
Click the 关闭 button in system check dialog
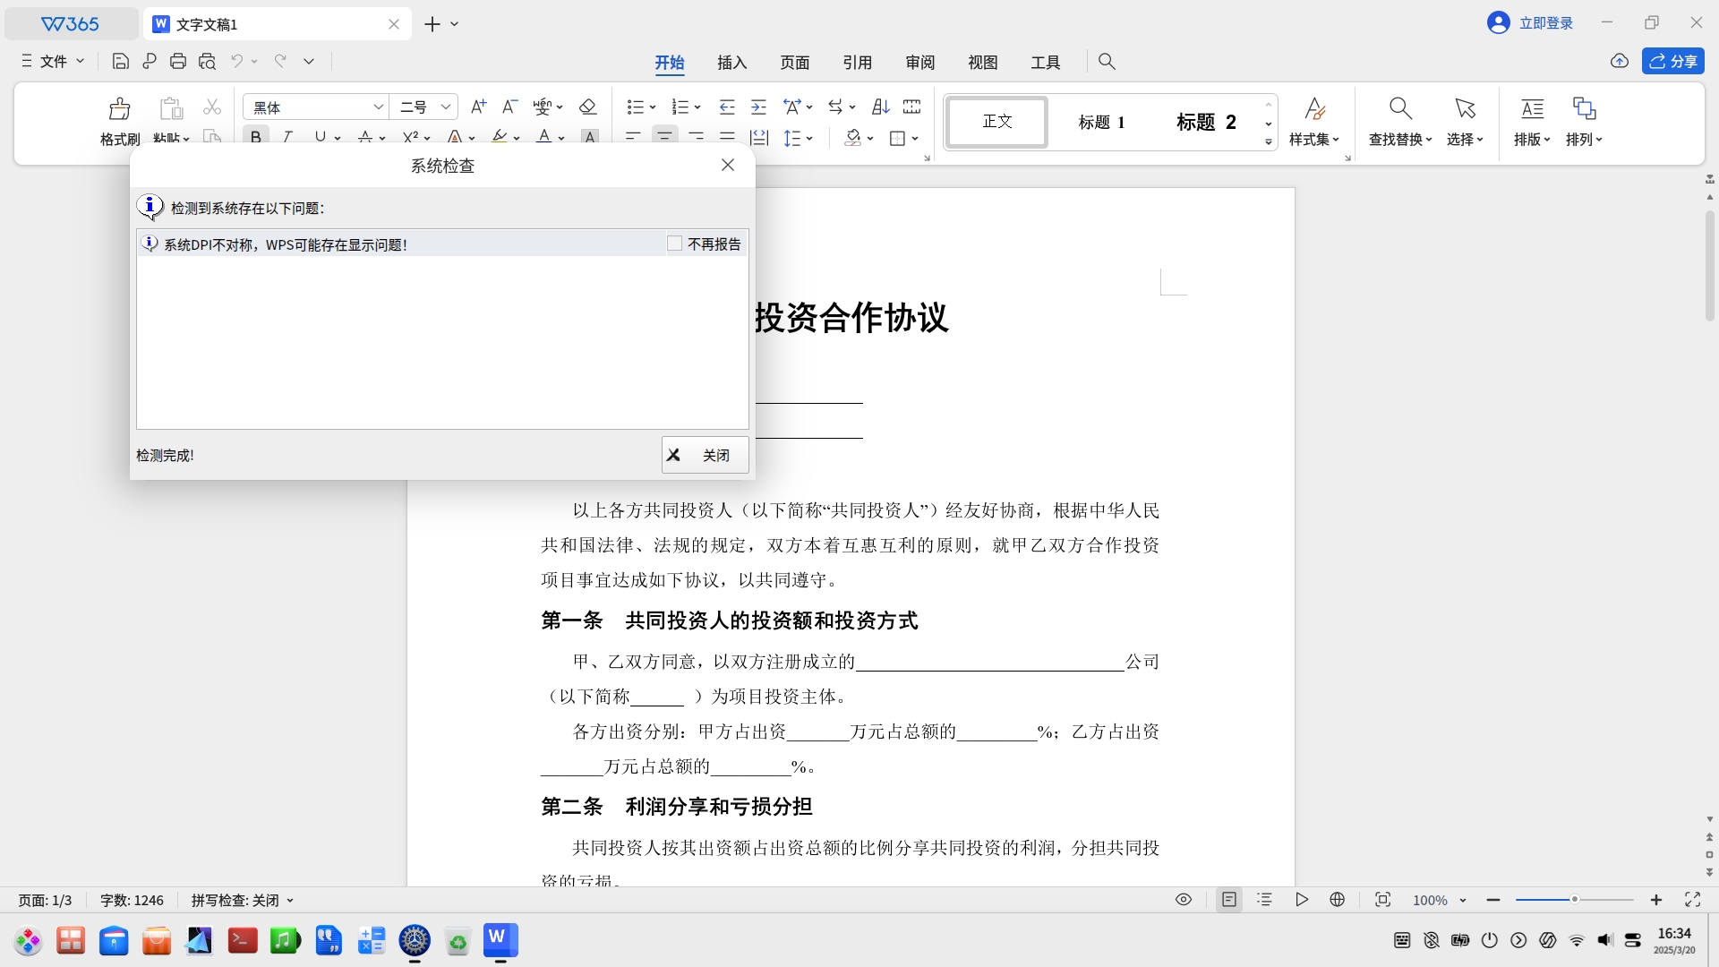[705, 455]
